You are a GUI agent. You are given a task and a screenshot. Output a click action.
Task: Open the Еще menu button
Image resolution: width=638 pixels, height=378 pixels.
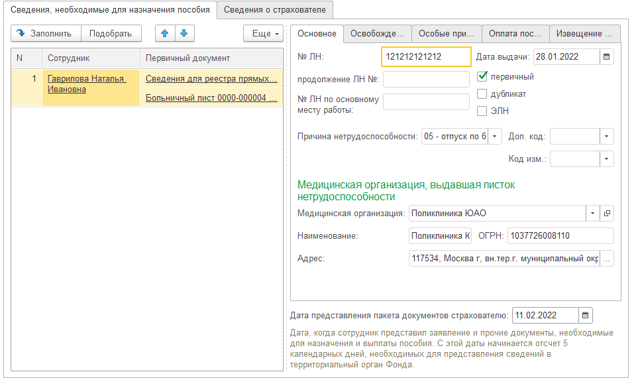coord(263,34)
